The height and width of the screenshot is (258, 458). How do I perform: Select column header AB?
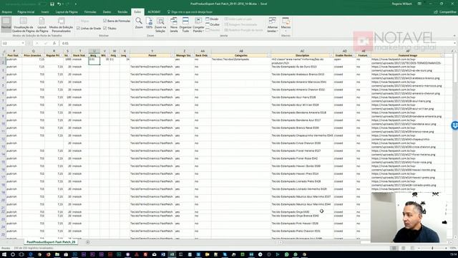pos(241,51)
